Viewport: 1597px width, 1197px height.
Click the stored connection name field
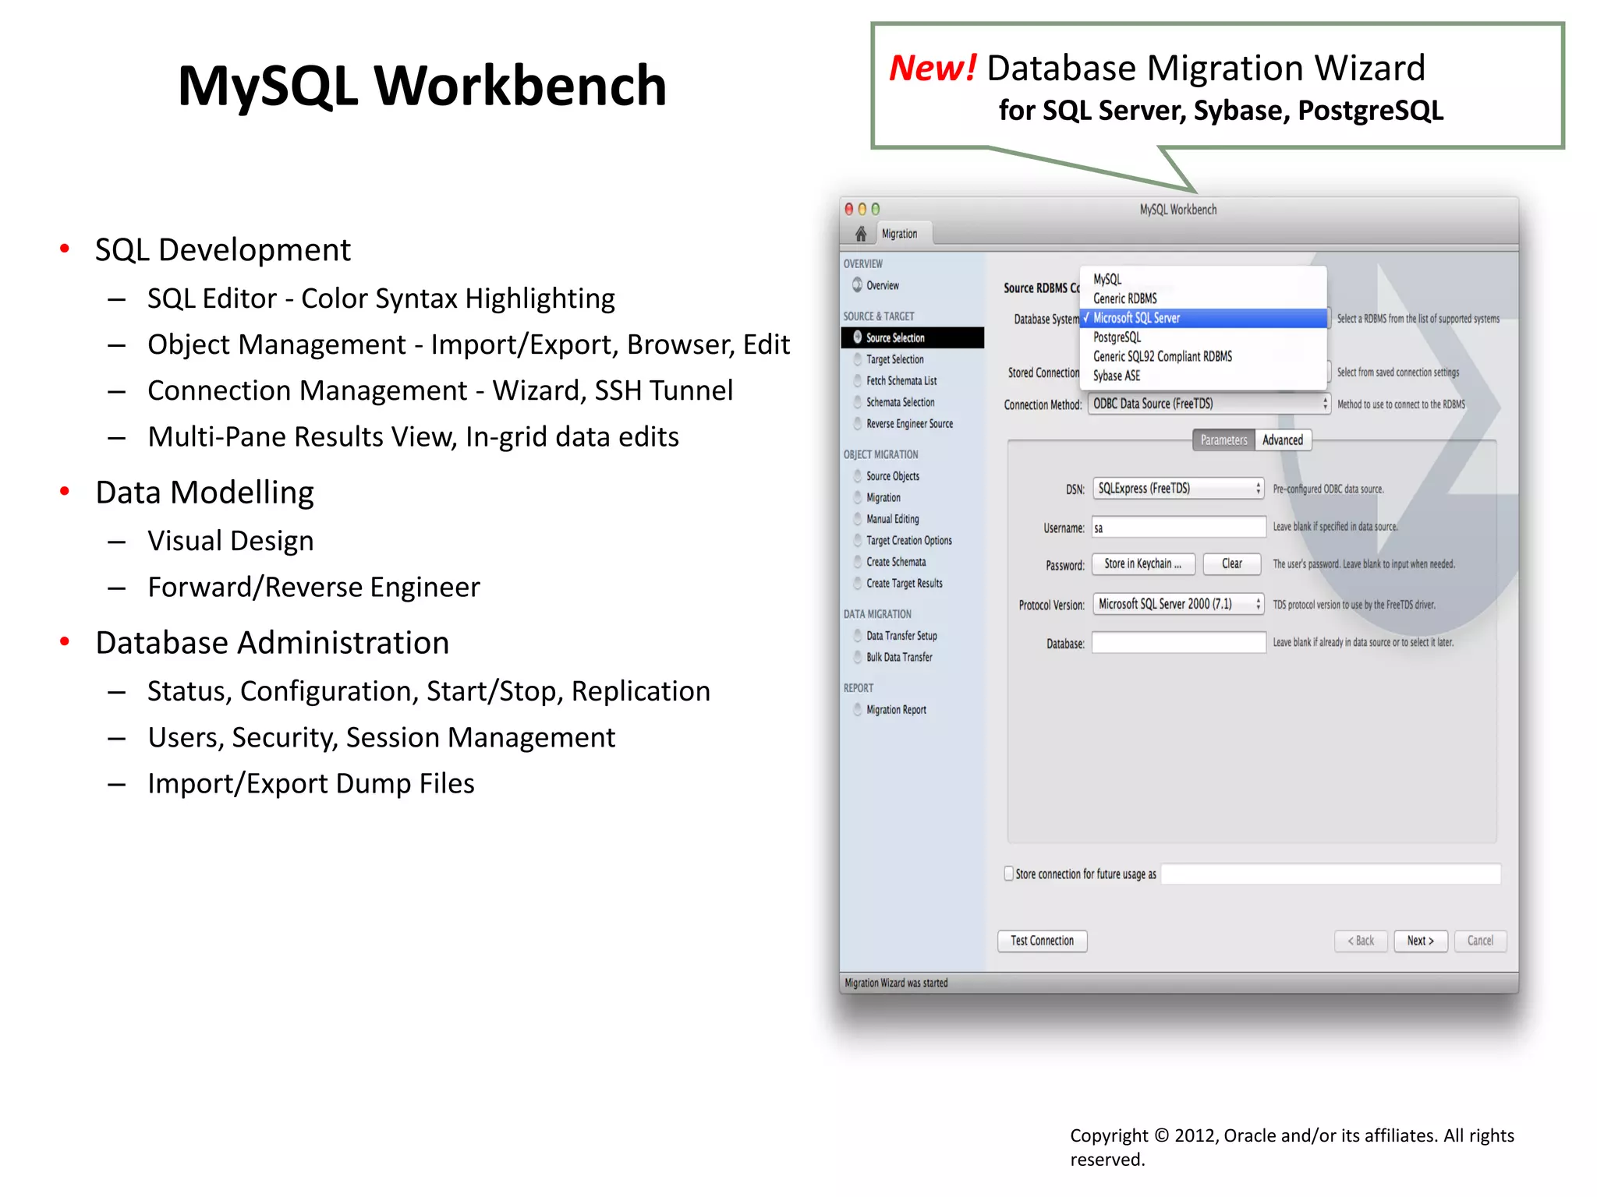1331,874
